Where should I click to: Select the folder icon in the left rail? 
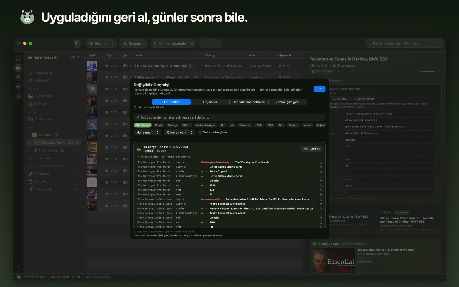18,68
